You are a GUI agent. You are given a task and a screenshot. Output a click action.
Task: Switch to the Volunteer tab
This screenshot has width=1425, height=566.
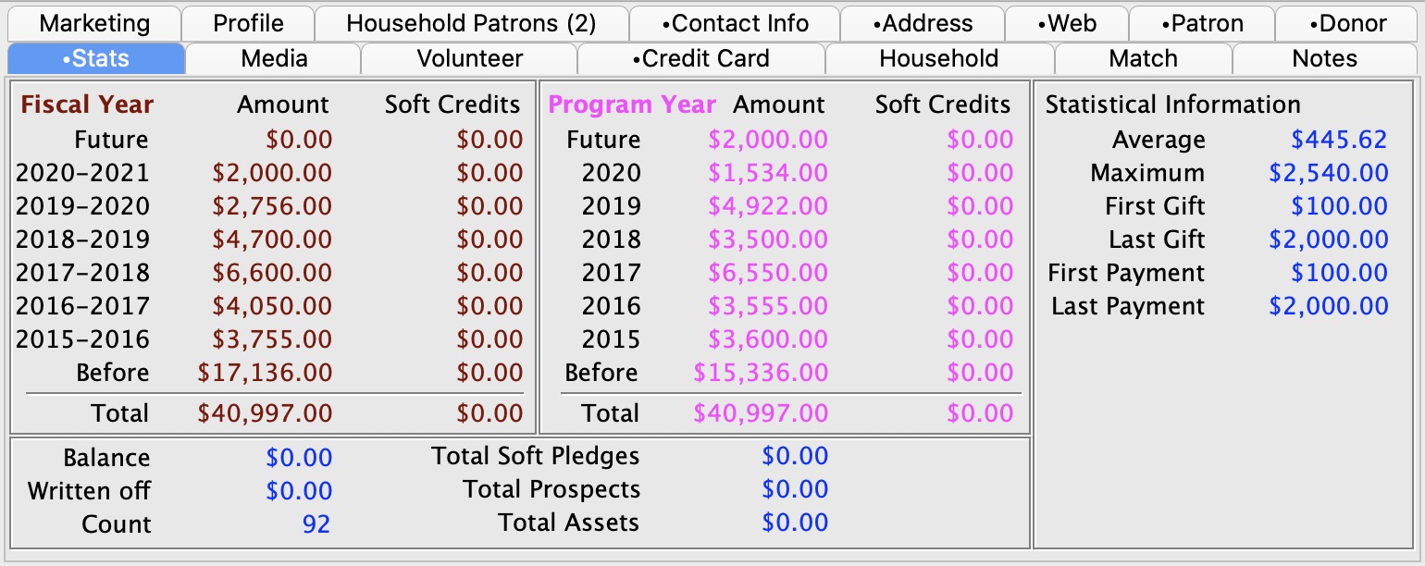470,58
